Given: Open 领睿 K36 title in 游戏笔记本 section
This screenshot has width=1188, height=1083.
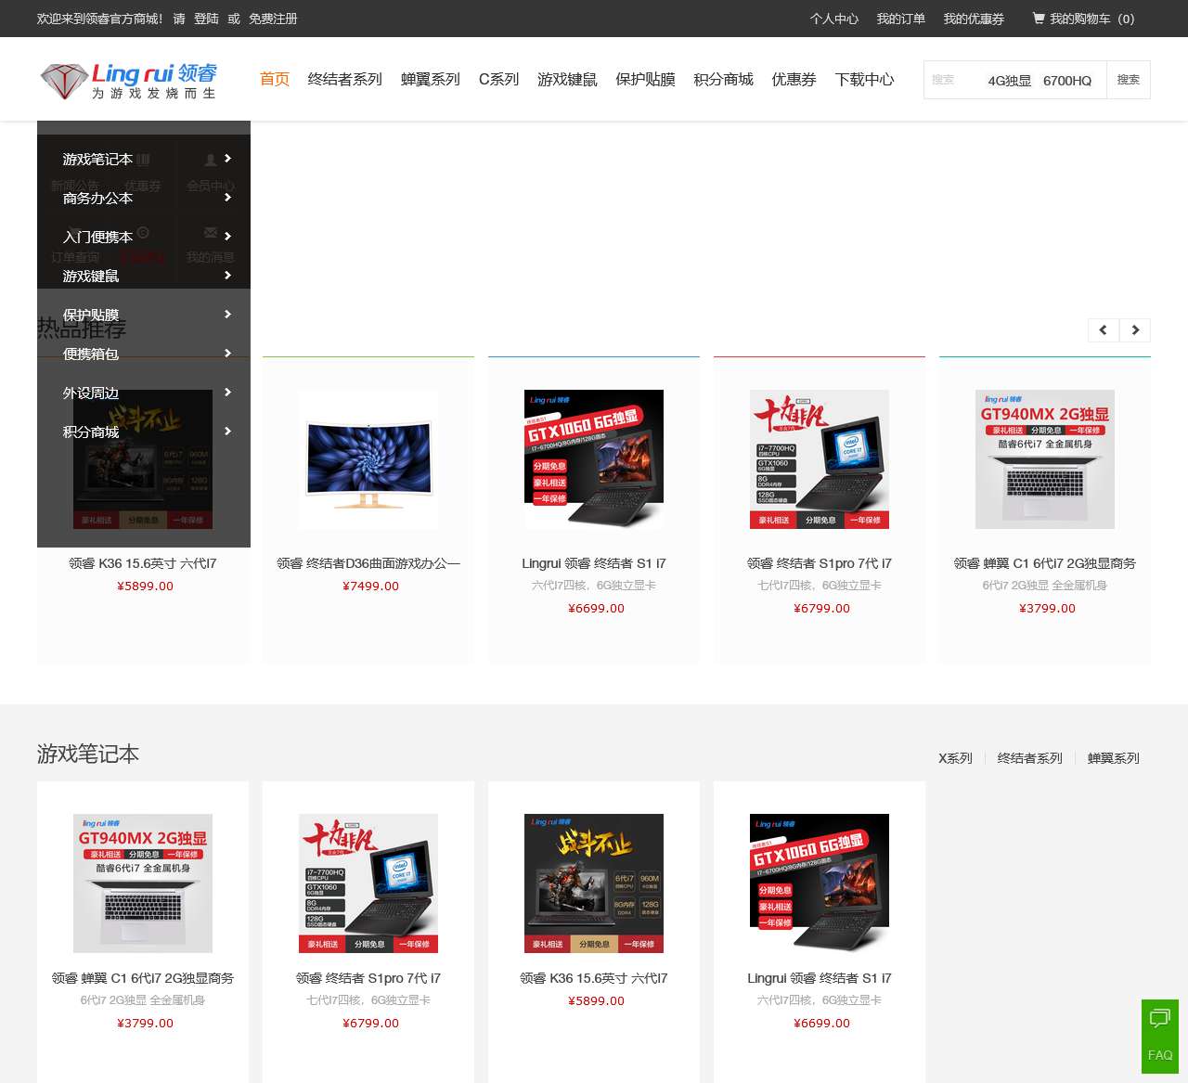Looking at the screenshot, I should [x=594, y=978].
